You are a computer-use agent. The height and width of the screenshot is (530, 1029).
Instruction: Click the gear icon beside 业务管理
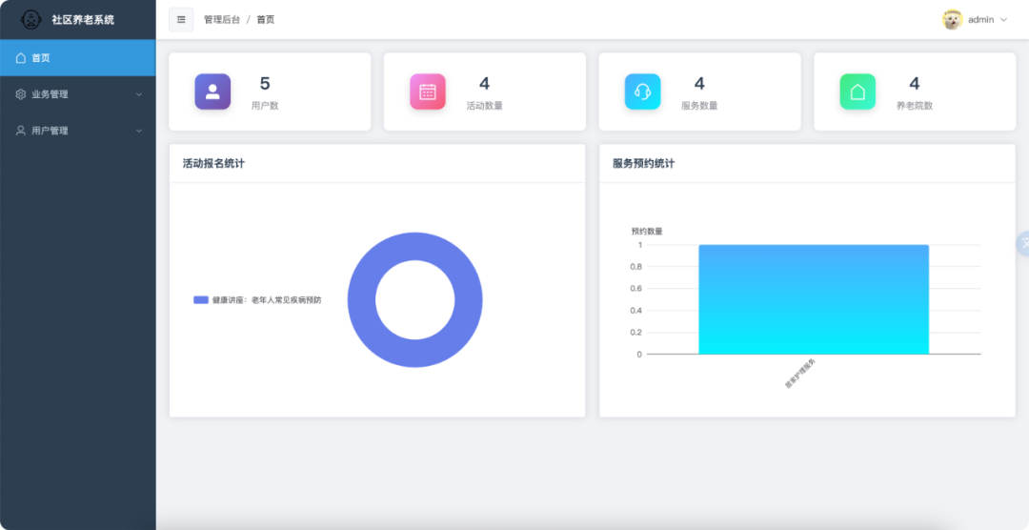click(x=20, y=94)
